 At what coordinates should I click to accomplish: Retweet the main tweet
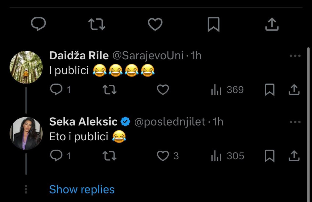[97, 24]
